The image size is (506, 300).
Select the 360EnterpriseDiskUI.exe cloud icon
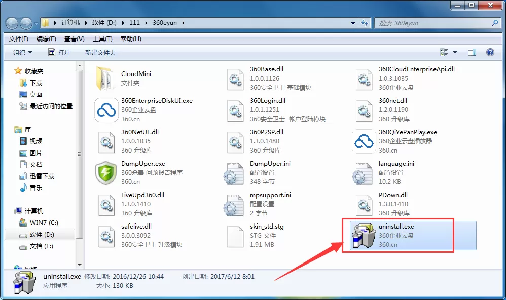[x=106, y=110]
